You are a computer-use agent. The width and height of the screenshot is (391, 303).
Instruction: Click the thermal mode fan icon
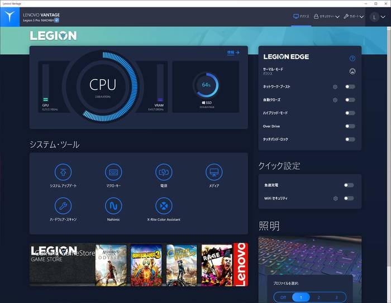tap(352, 71)
